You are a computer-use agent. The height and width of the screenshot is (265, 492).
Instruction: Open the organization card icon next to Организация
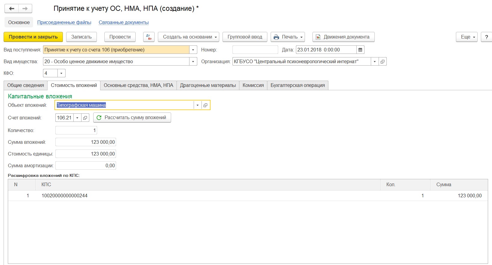(x=383, y=62)
